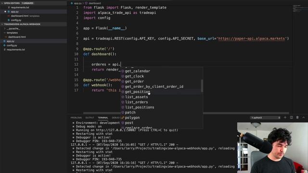
Task: Click the kill terminal trash icon
Action: [x=297, y=117]
